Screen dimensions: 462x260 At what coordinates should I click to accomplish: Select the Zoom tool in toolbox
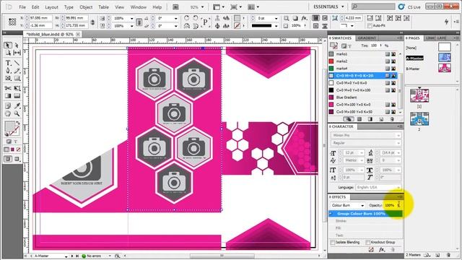pyautogui.click(x=17, y=113)
